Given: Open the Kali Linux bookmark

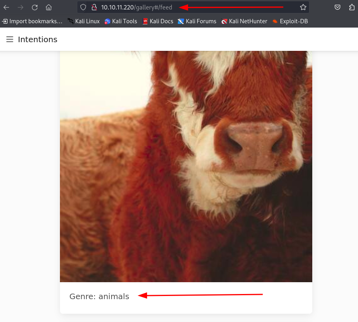Looking at the screenshot, I should pyautogui.click(x=84, y=21).
